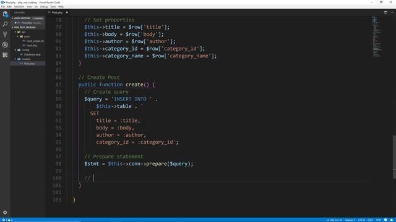Screen dimensions: 396x222
Task: Open the Help menu
Action: [61, 7]
